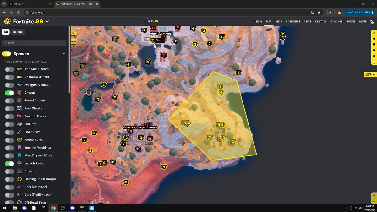Viewport: 377px width, 212px height.
Task: Open File Explorer from the taskbar
Action: [15, 208]
